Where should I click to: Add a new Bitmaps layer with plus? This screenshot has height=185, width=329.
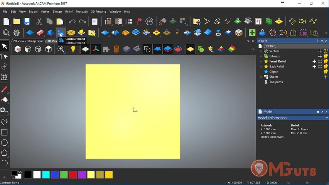click(x=320, y=56)
